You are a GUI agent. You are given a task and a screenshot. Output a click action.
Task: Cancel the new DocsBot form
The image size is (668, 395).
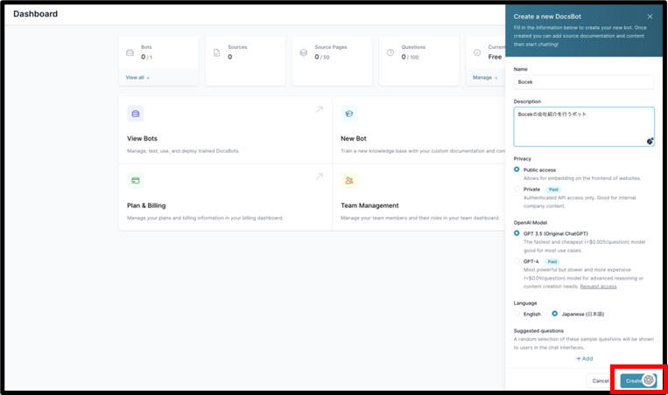coord(601,380)
